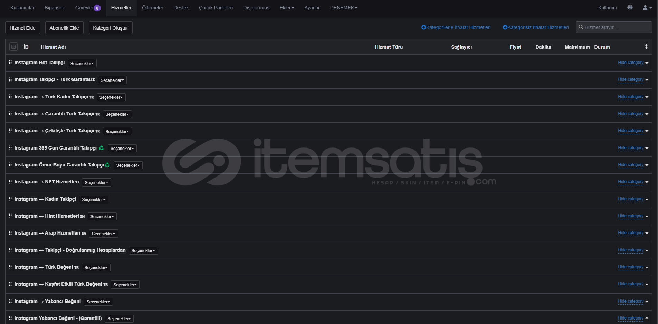Click the Kullanıcı label in top bar

click(x=607, y=8)
